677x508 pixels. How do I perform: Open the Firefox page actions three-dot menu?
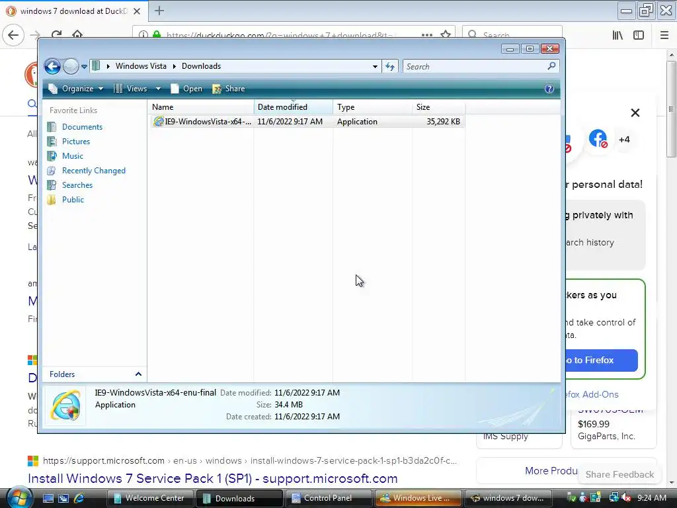point(427,35)
